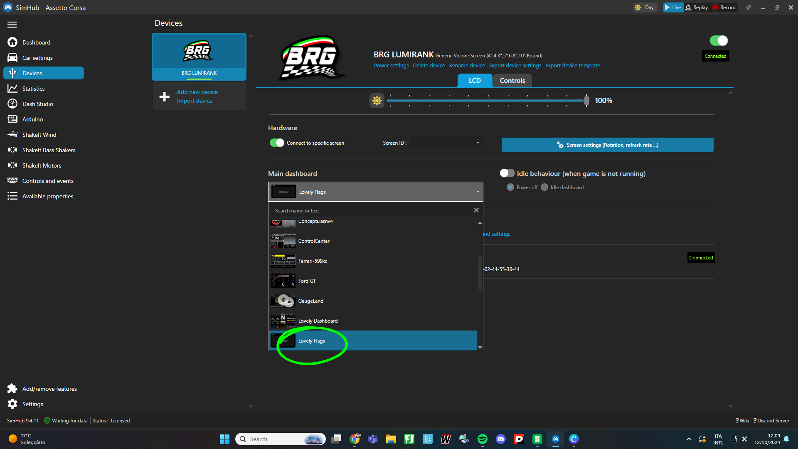798x449 pixels.
Task: Open the Dash Studio gauge icon
Action: (12, 104)
